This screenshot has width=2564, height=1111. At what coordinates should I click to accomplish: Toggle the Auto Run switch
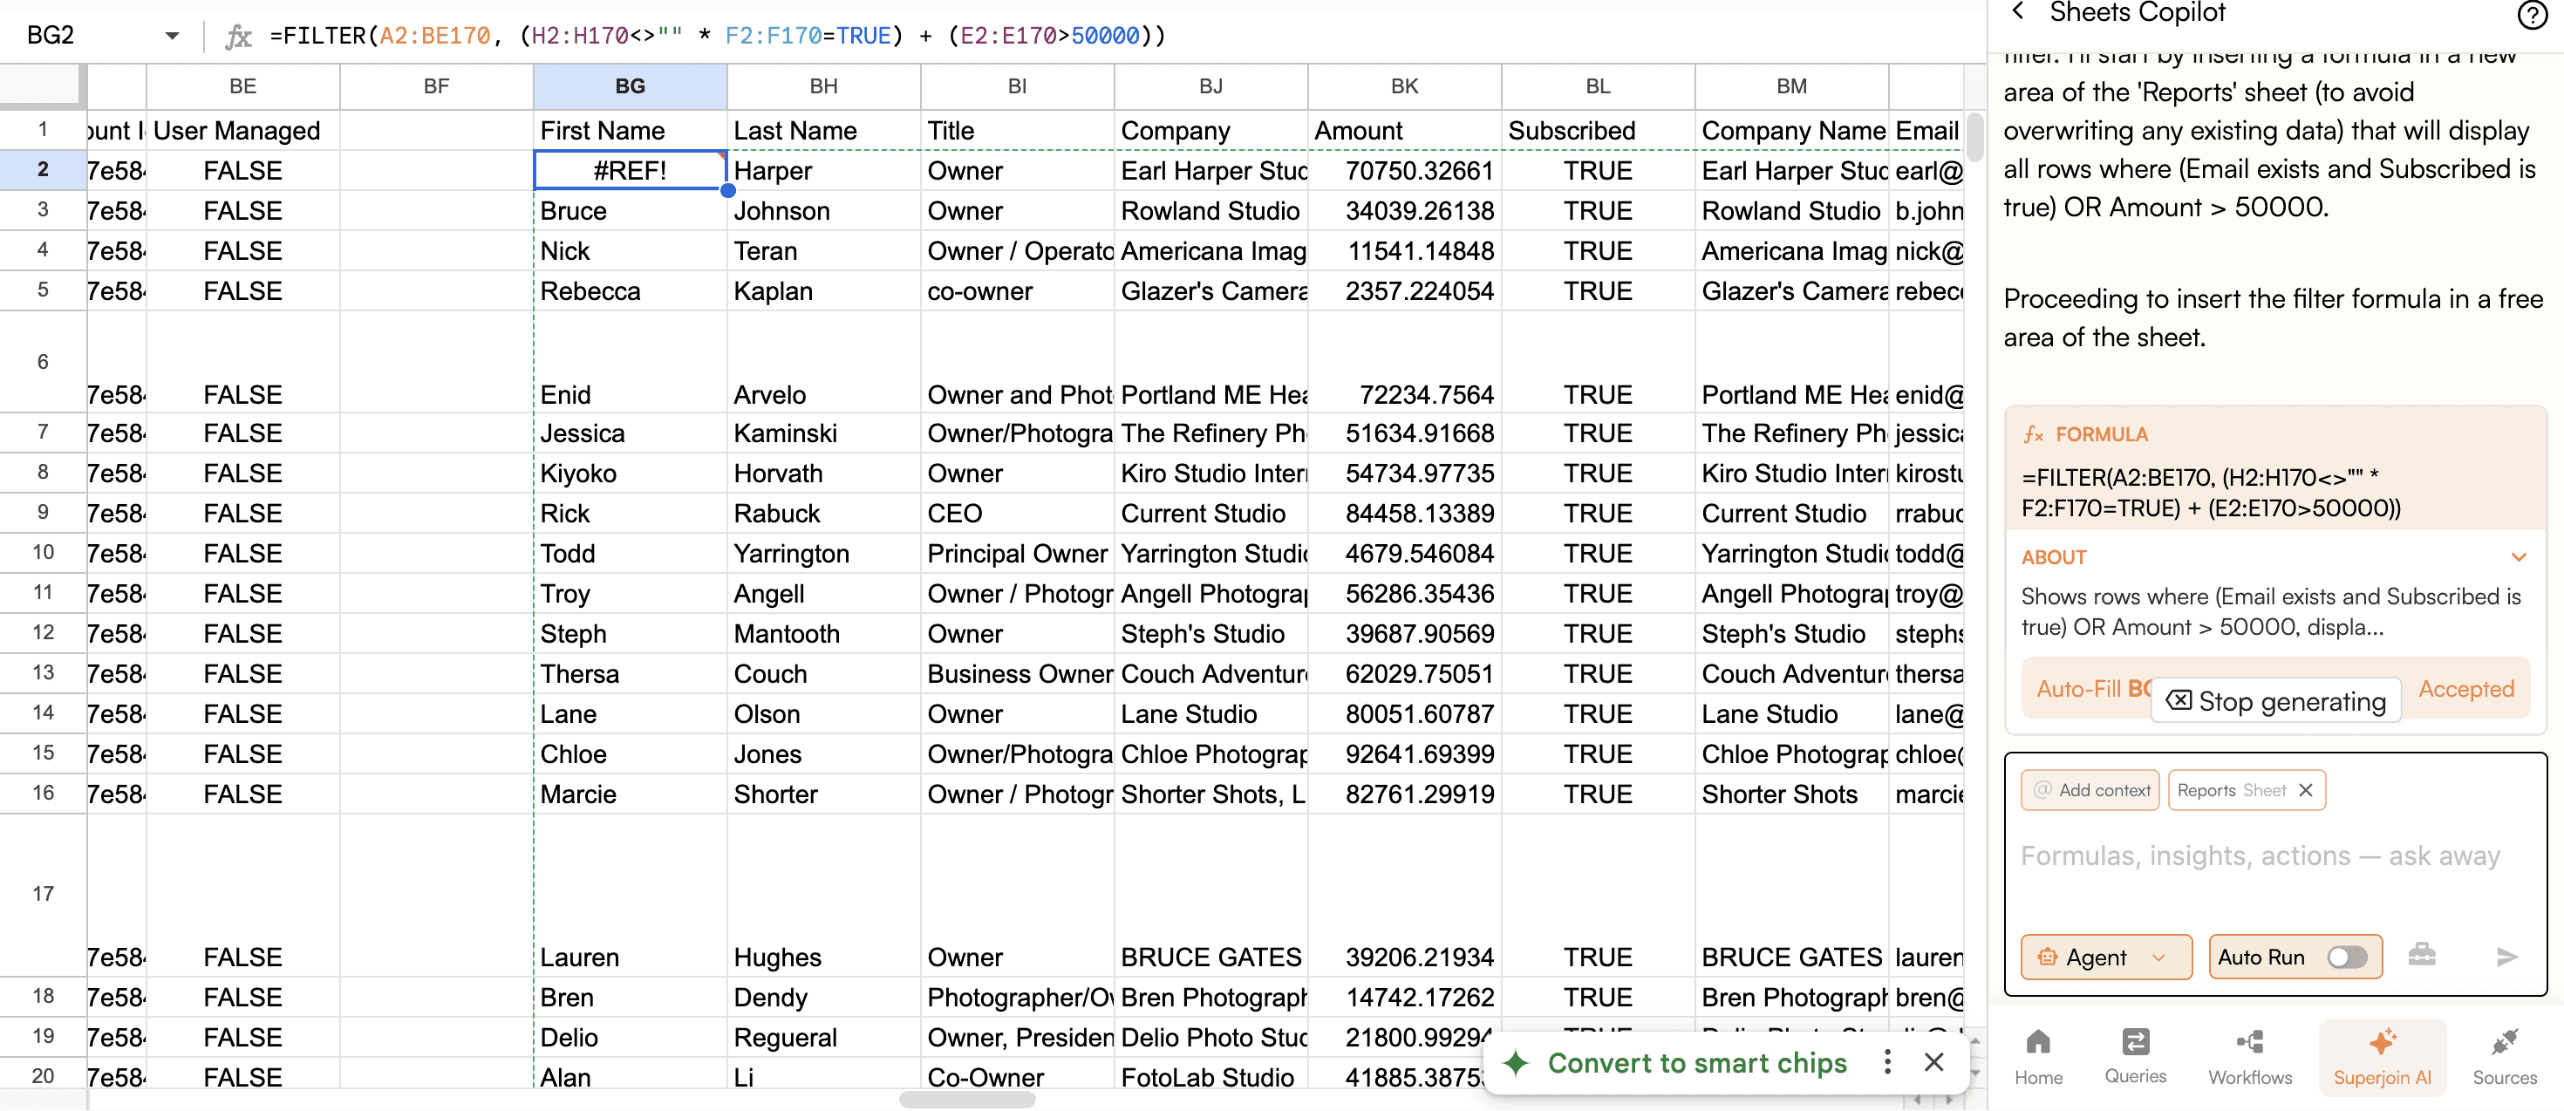[x=2346, y=957]
